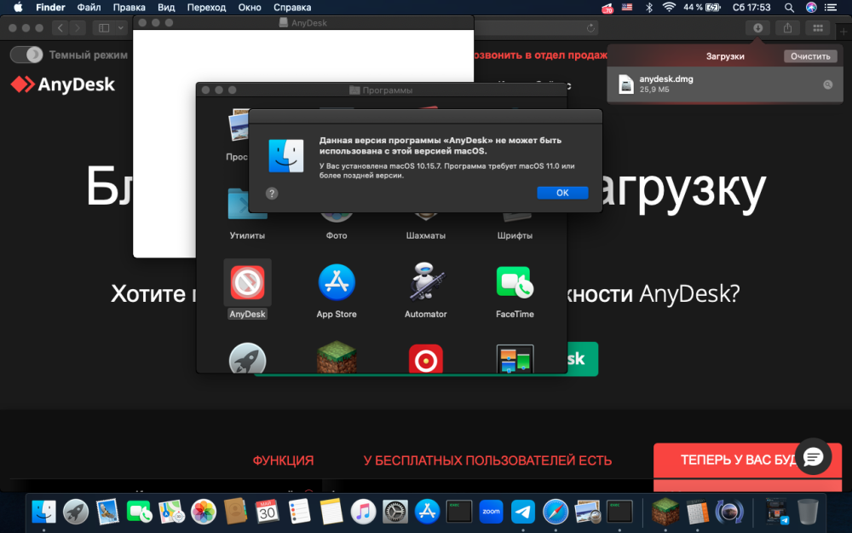Select the Шрифты app label
Screen dimensions: 852x533
click(515, 235)
